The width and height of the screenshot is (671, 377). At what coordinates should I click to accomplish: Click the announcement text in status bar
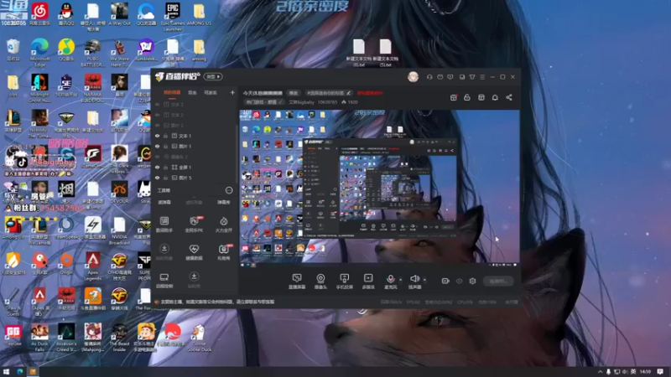click(217, 302)
